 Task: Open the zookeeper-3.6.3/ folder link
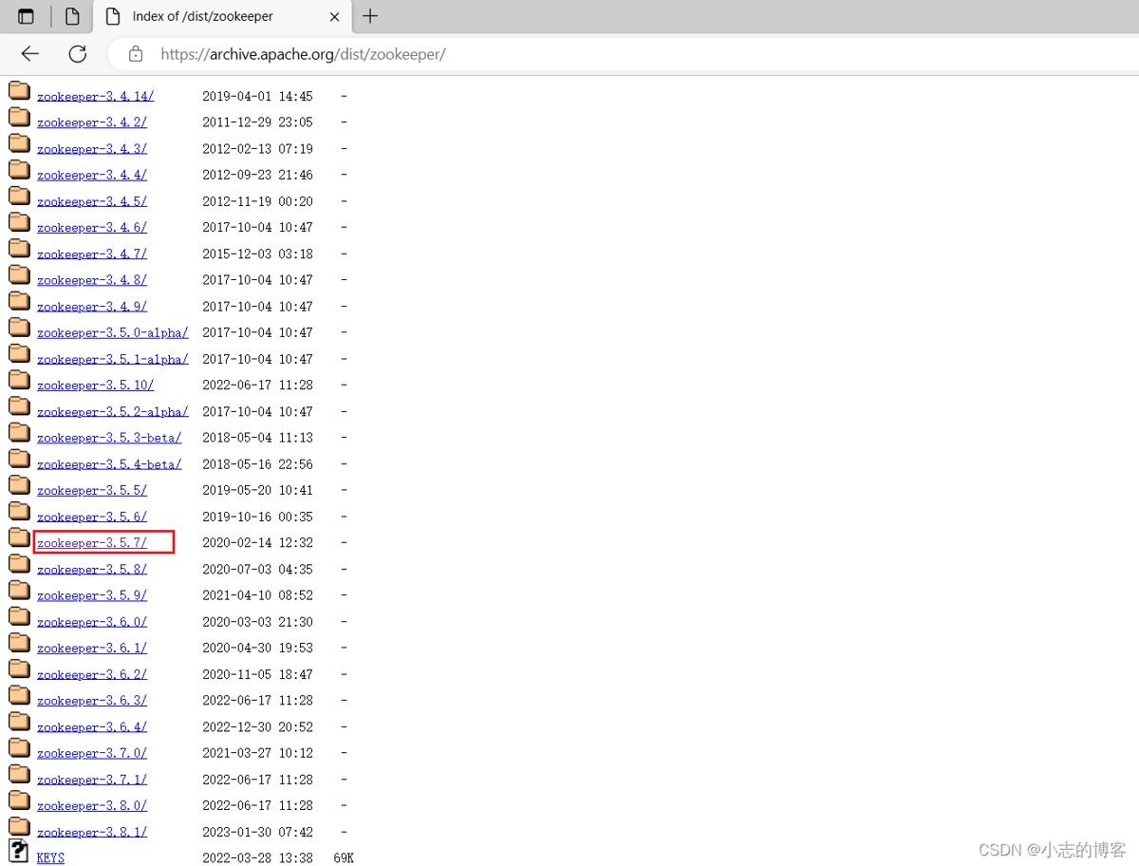[92, 701]
